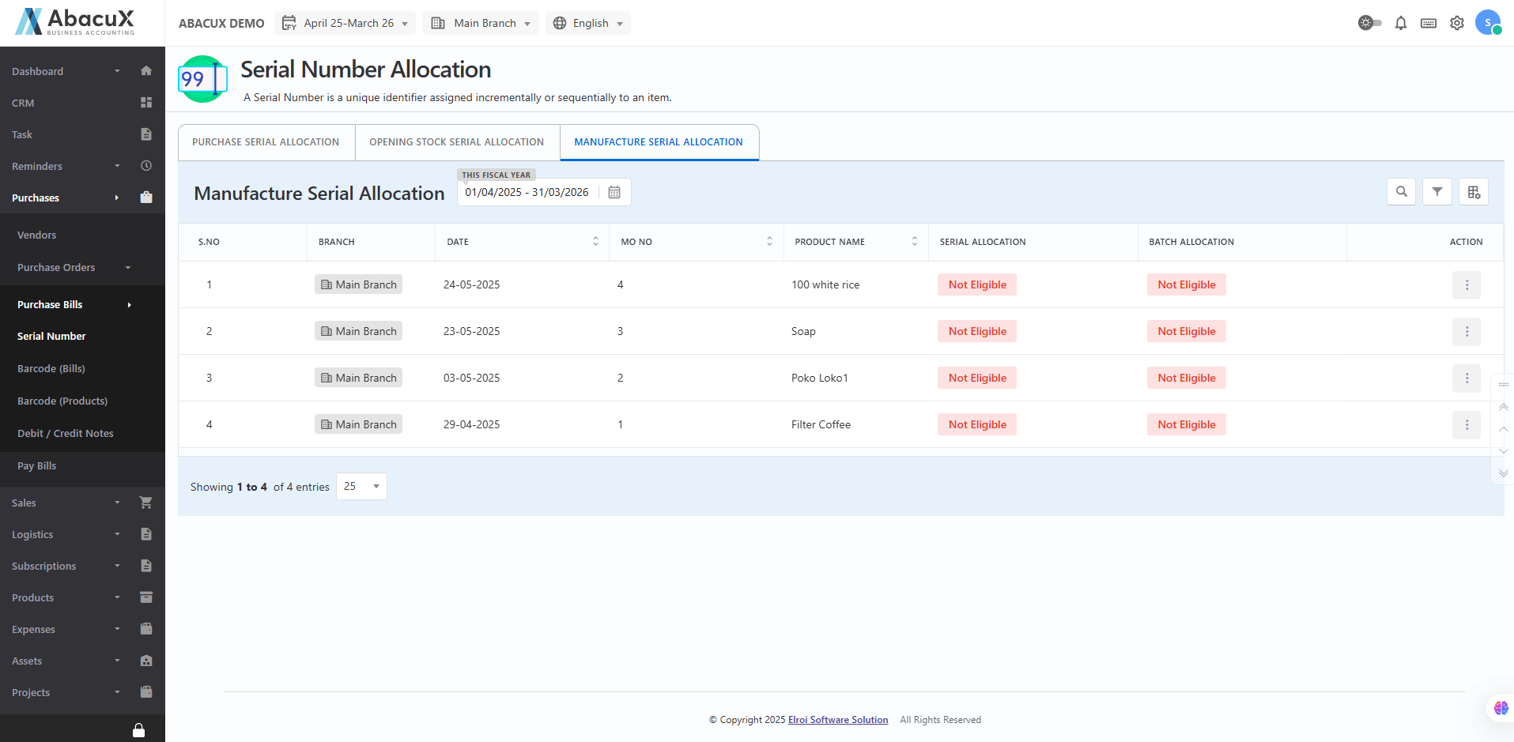The width and height of the screenshot is (1514, 742).
Task: Open the Elroi Software Solution link
Action: [837, 720]
